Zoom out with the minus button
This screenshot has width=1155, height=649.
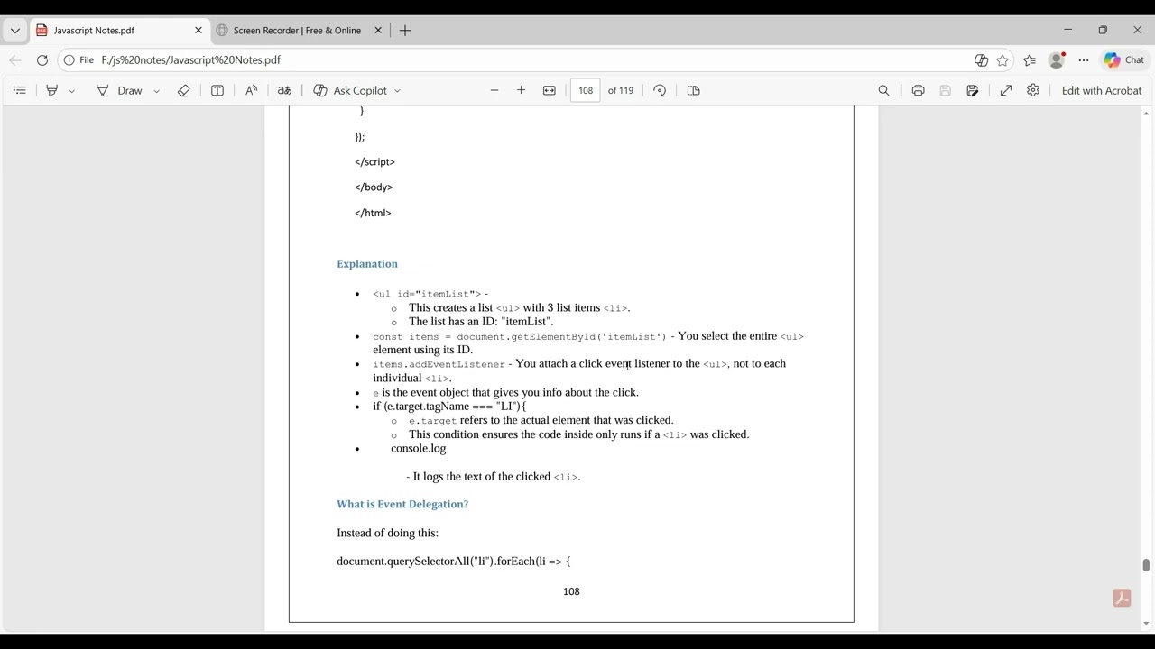click(x=494, y=90)
